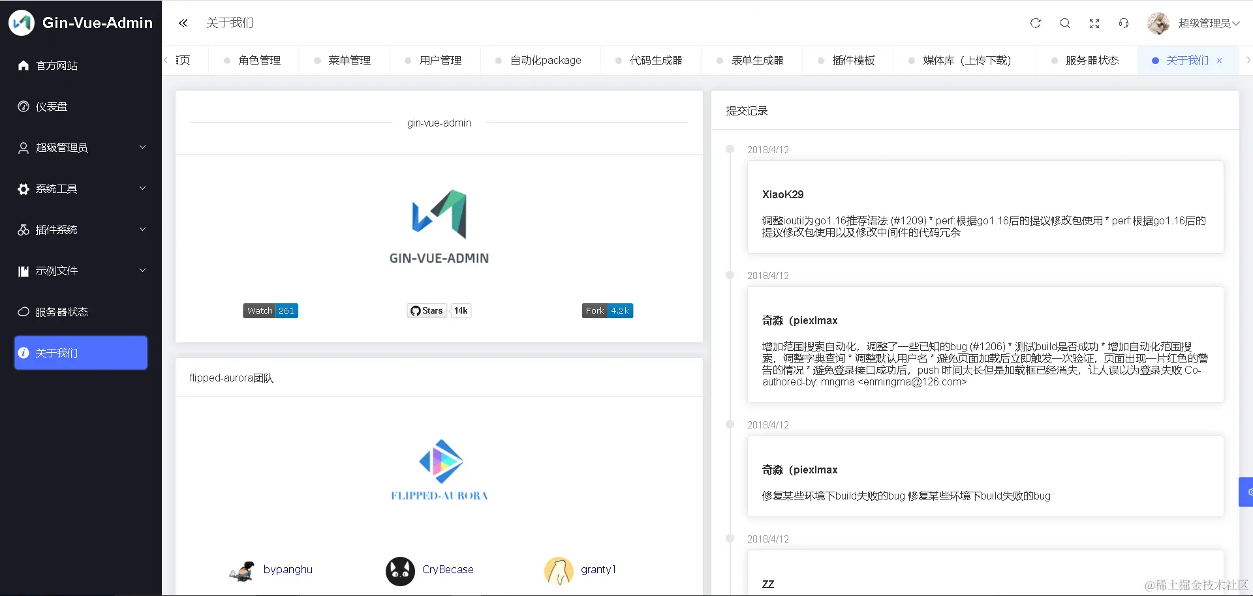Click the build bug fix commit card
1253x596 pixels.
[x=985, y=477]
